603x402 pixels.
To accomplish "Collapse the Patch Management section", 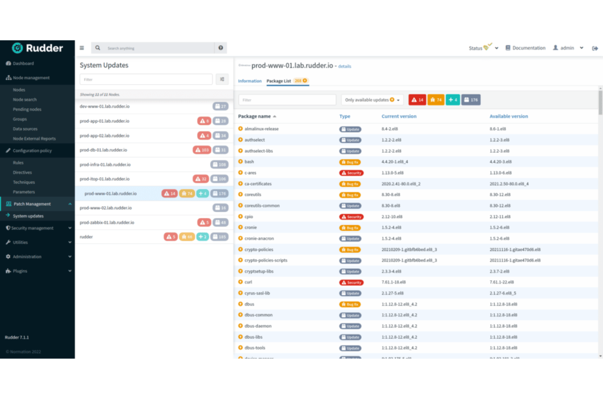I will coord(70,204).
